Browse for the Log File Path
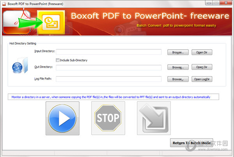This screenshot has width=234, height=157. coord(178,79)
